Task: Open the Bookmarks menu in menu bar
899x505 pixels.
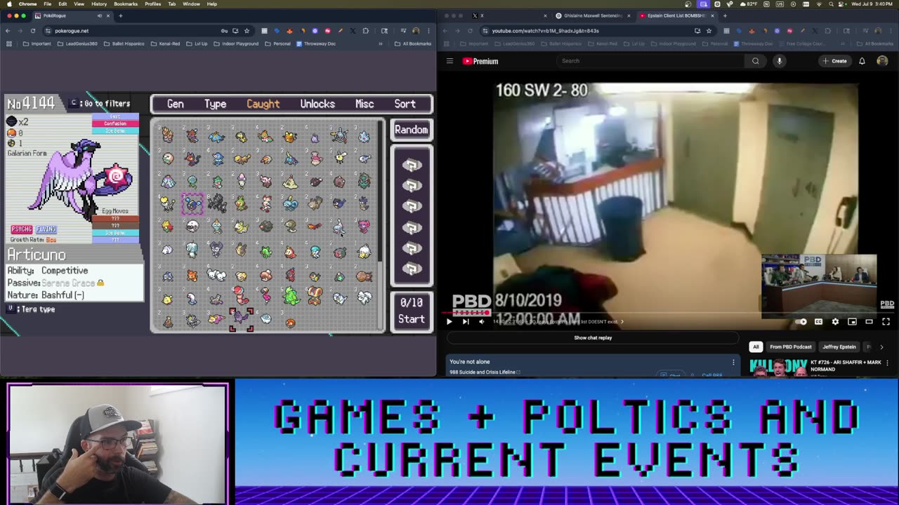Action: (x=126, y=4)
